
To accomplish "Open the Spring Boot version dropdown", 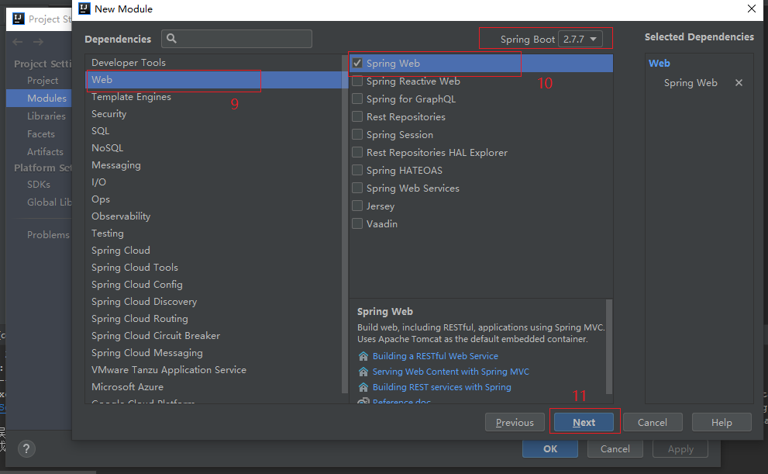I will click(580, 39).
